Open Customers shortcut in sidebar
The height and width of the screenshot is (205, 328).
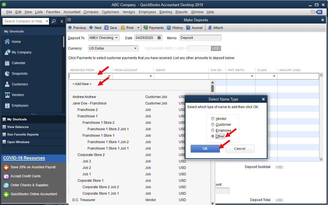[x=16, y=84]
